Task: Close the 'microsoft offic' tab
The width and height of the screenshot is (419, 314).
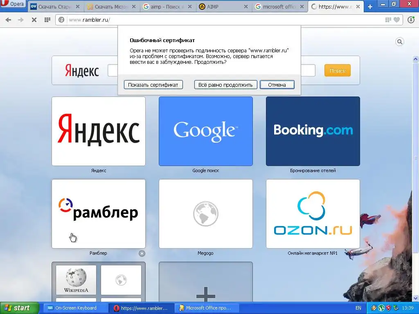Action: pos(302,7)
